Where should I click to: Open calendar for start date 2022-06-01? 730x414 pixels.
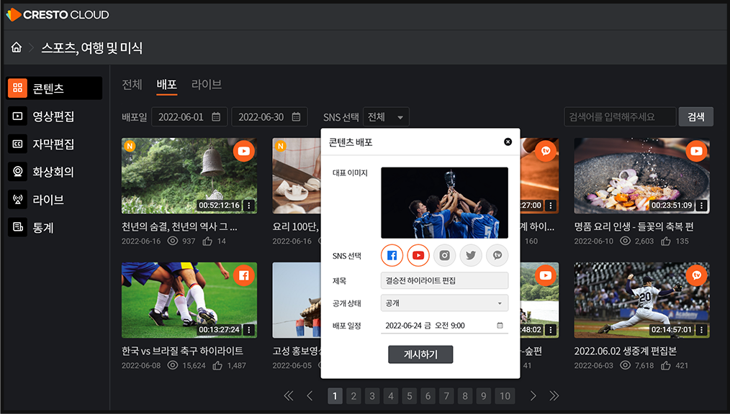pyautogui.click(x=216, y=117)
